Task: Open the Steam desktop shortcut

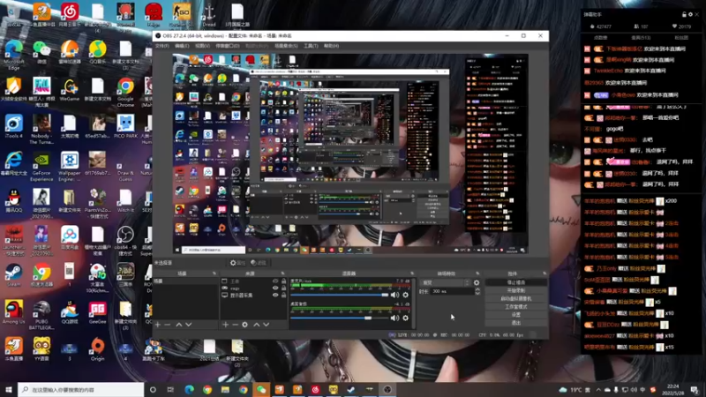Action: click(13, 275)
